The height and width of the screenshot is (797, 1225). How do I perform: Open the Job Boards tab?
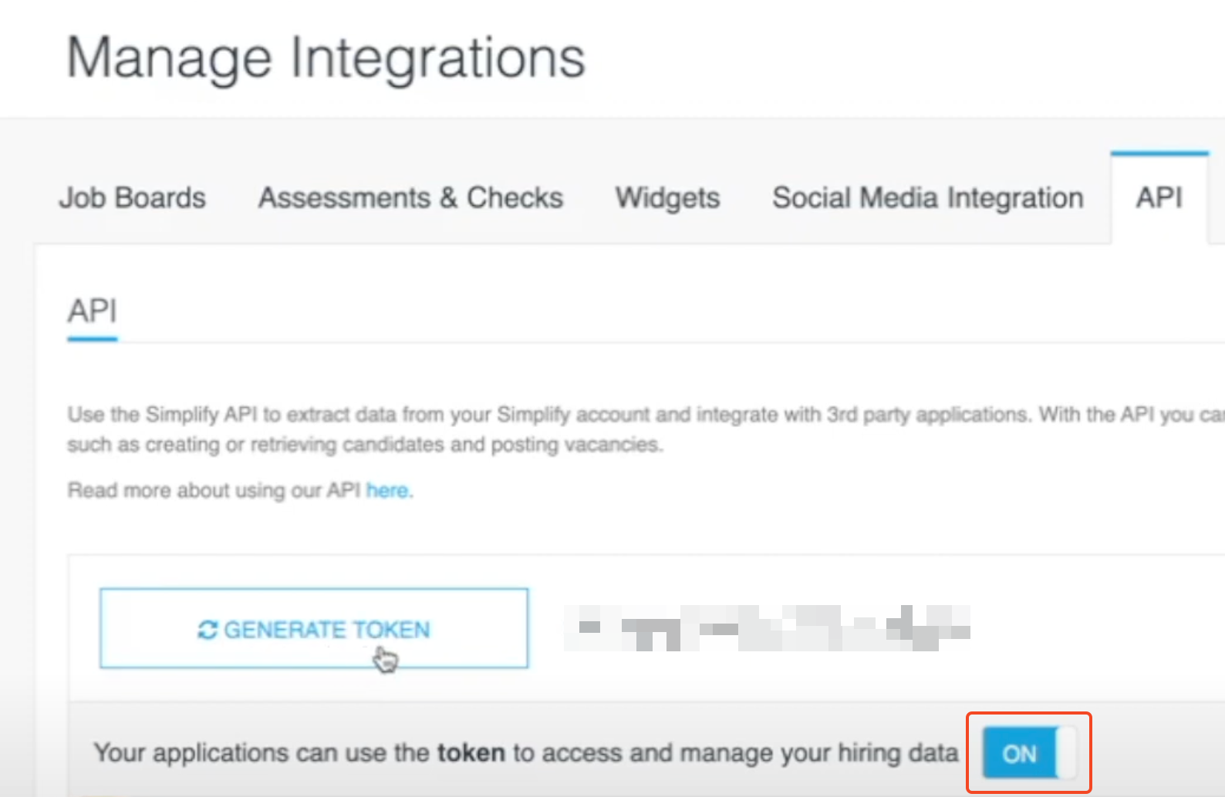click(133, 198)
